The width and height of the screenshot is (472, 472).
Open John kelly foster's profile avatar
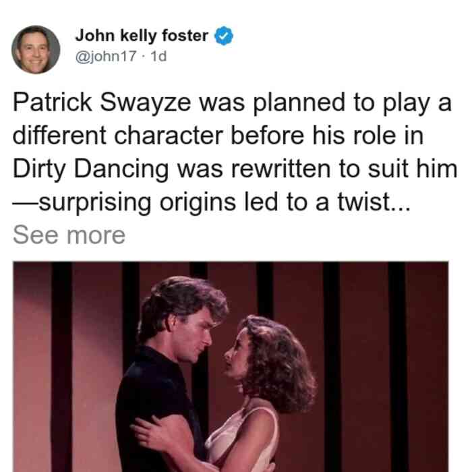[x=36, y=49]
